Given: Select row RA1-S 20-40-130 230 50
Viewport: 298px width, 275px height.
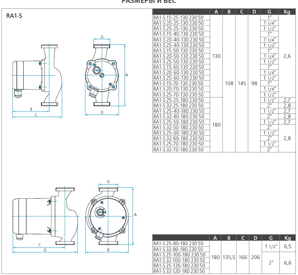Looking at the screenshot, I should pyautogui.click(x=181, y=40).
